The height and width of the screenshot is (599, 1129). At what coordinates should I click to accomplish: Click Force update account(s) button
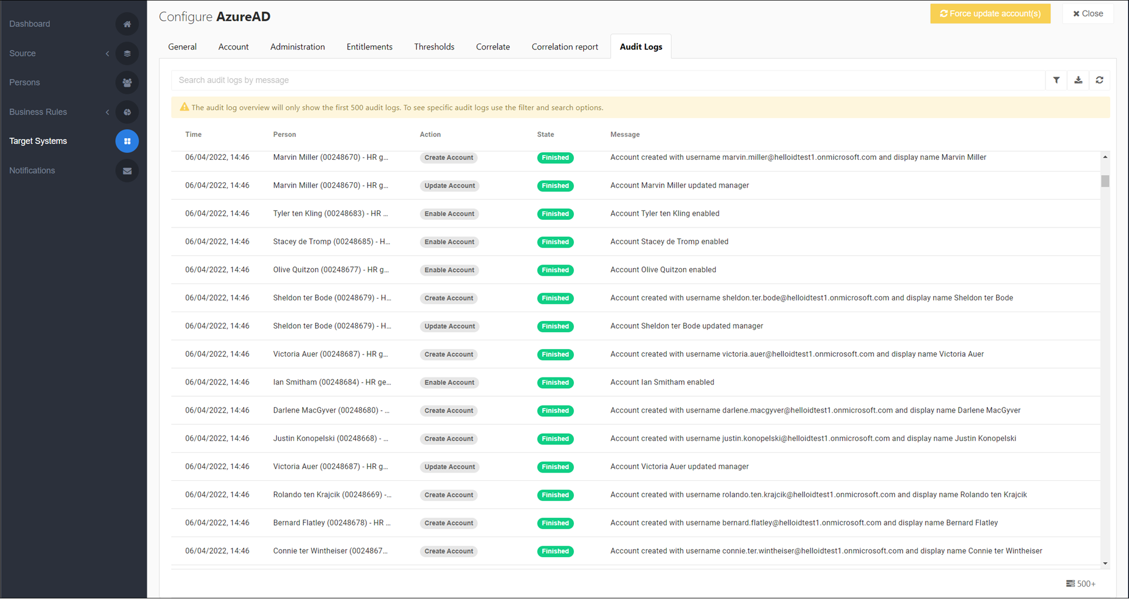click(x=990, y=14)
